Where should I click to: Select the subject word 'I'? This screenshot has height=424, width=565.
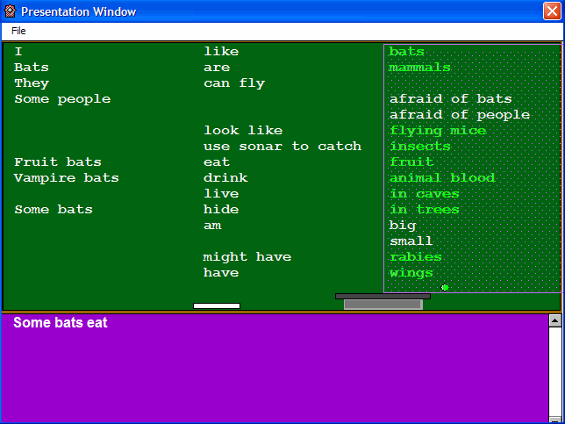[18, 52]
